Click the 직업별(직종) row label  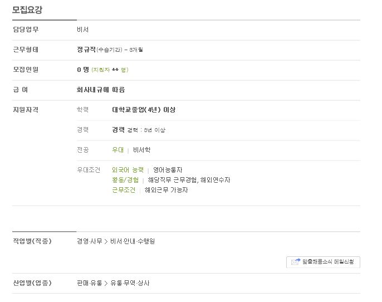32,241
